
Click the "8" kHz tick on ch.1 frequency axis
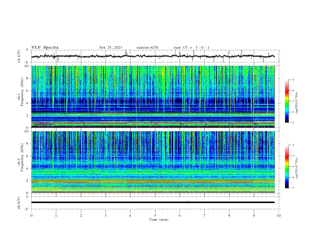(x=28, y=78)
